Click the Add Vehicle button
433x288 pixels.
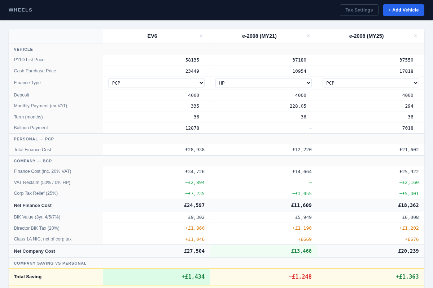click(x=403, y=10)
